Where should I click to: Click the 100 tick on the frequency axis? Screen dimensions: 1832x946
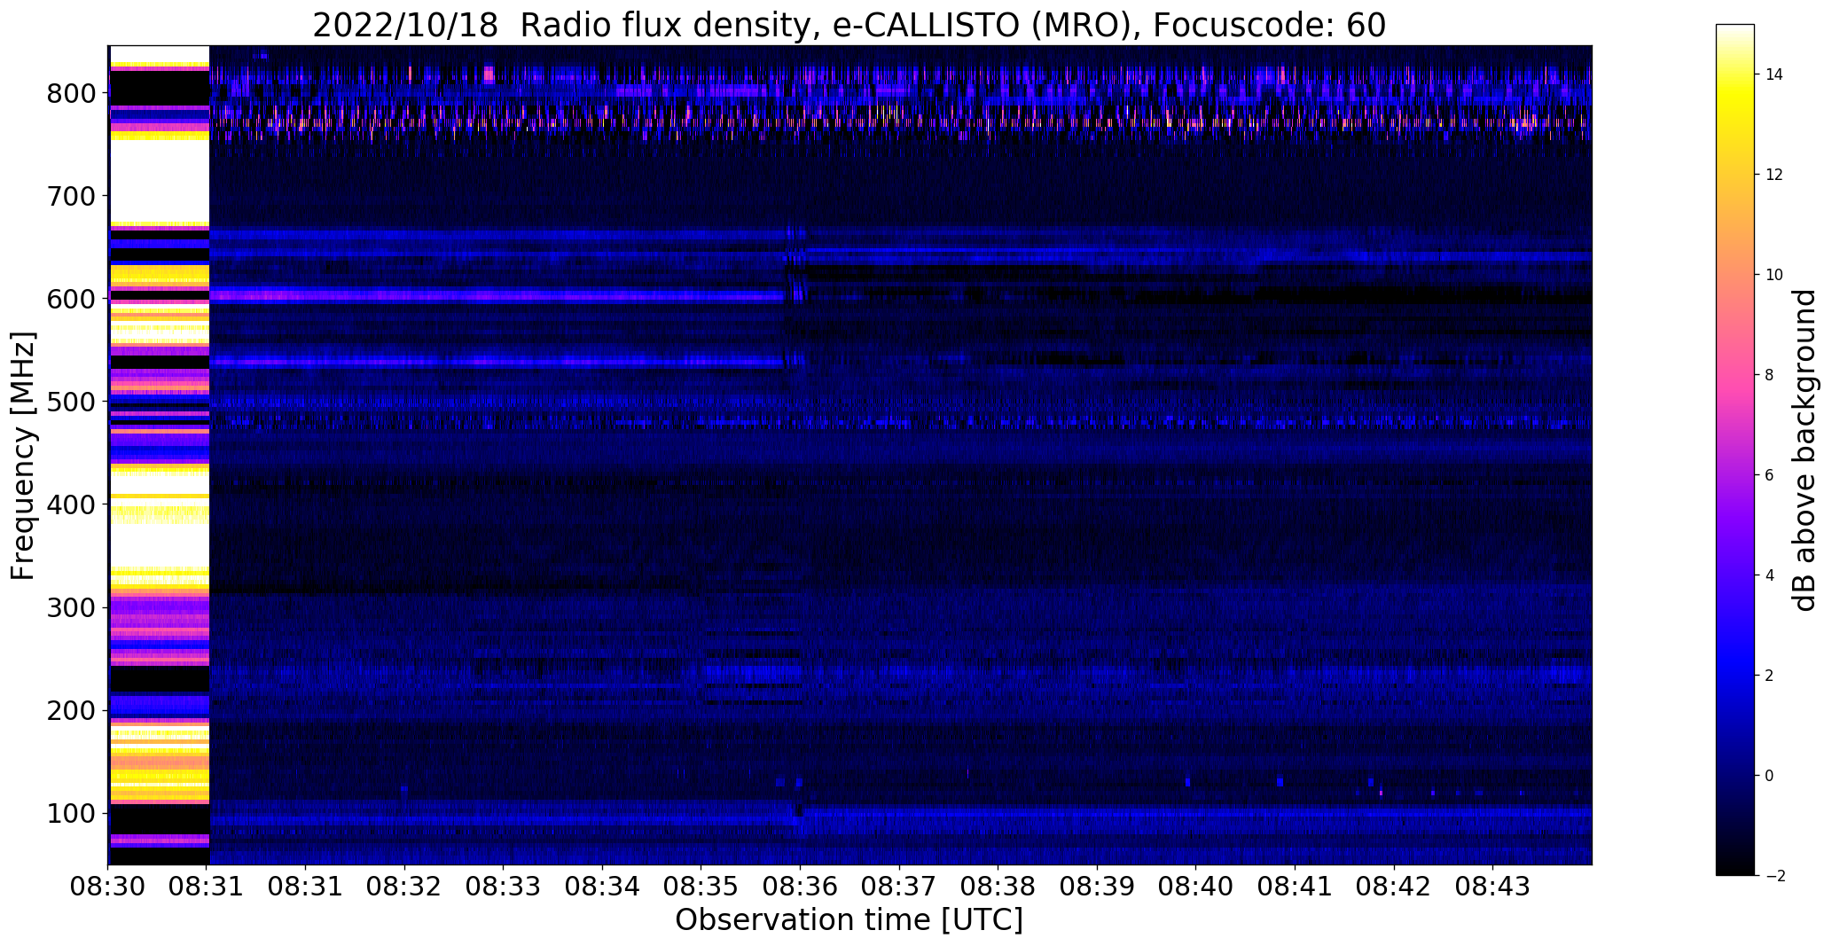point(72,813)
